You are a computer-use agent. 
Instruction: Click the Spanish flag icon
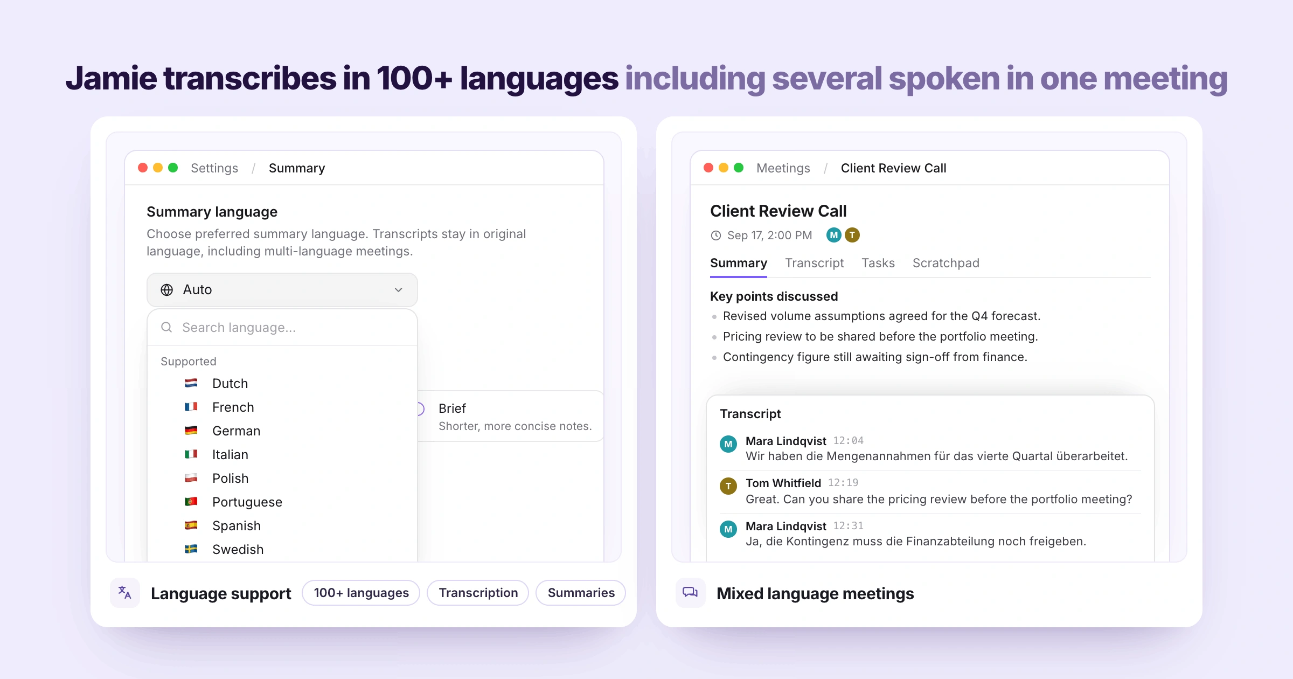[x=191, y=525]
